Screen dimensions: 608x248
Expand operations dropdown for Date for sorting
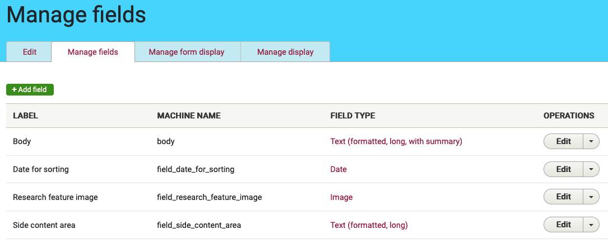591,169
